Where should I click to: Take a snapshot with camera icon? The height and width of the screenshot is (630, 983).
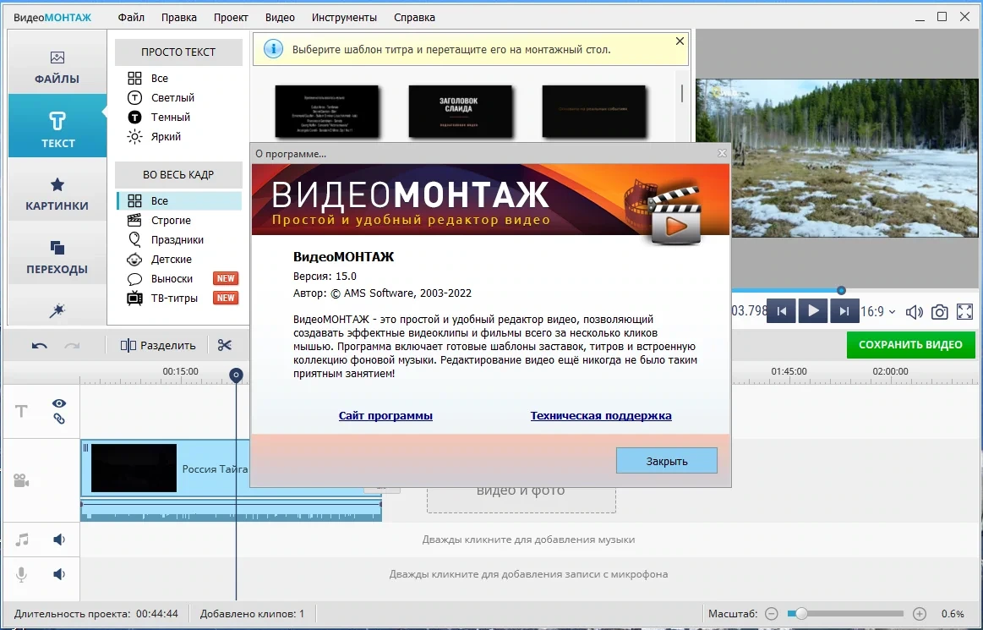coord(939,311)
